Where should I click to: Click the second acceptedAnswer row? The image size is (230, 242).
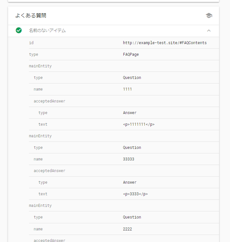click(x=124, y=171)
